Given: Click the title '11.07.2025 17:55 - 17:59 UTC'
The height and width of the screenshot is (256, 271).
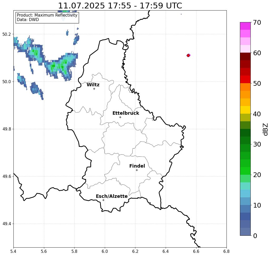Looking at the screenshot, I should [x=120, y=6].
